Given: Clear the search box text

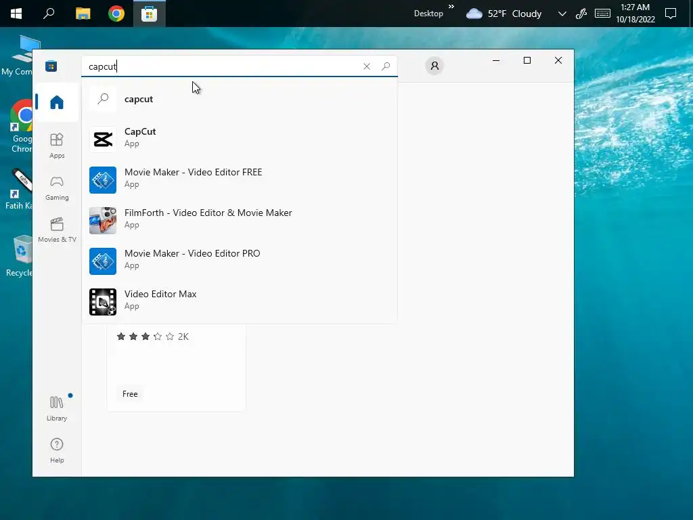Looking at the screenshot, I should tap(366, 66).
